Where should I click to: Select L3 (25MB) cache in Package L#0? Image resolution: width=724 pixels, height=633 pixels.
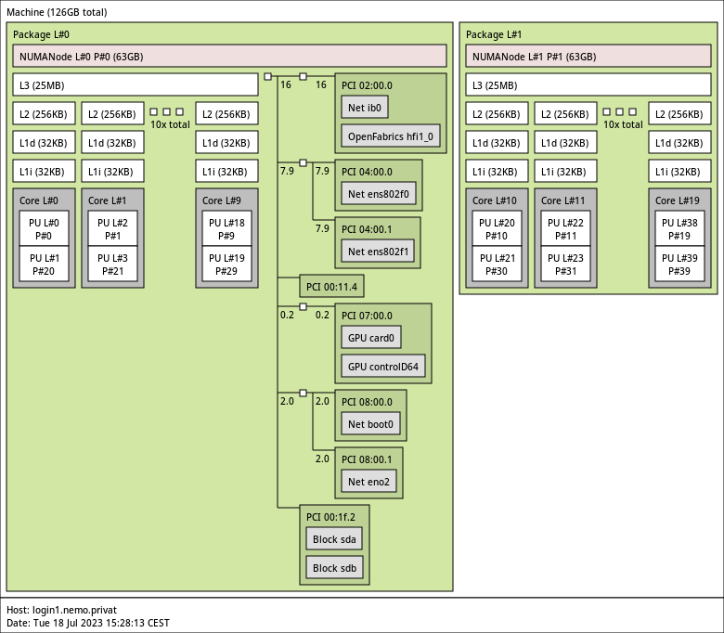point(136,85)
